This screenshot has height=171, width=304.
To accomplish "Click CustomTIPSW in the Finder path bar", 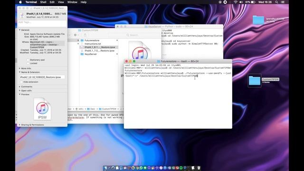I will click(x=108, y=109).
